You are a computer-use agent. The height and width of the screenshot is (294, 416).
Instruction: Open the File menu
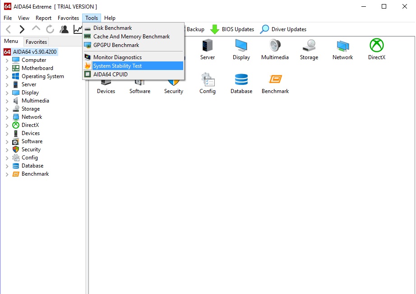tap(8, 18)
